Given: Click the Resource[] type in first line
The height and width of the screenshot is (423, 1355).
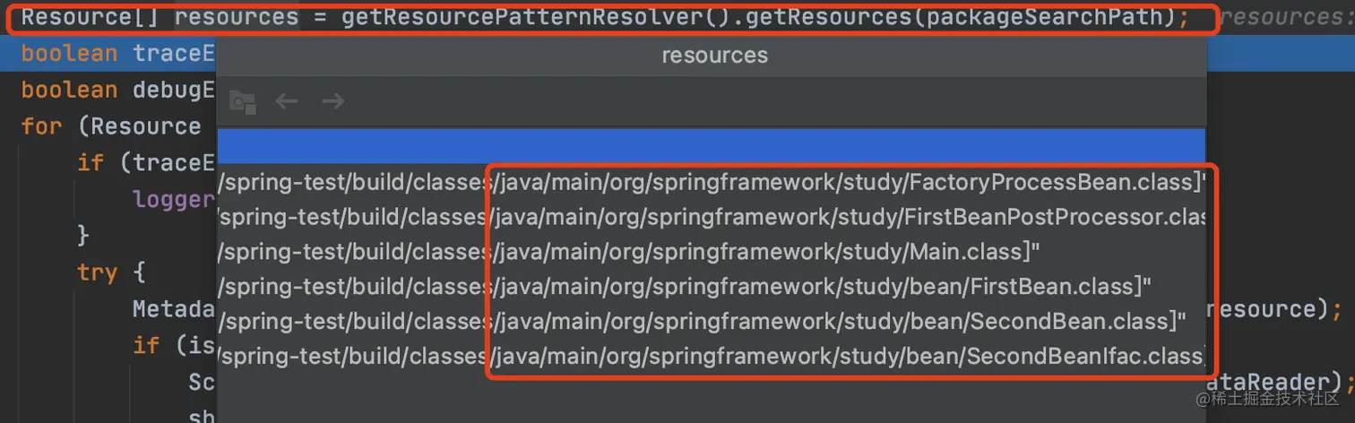Looking at the screenshot, I should click(x=88, y=17).
